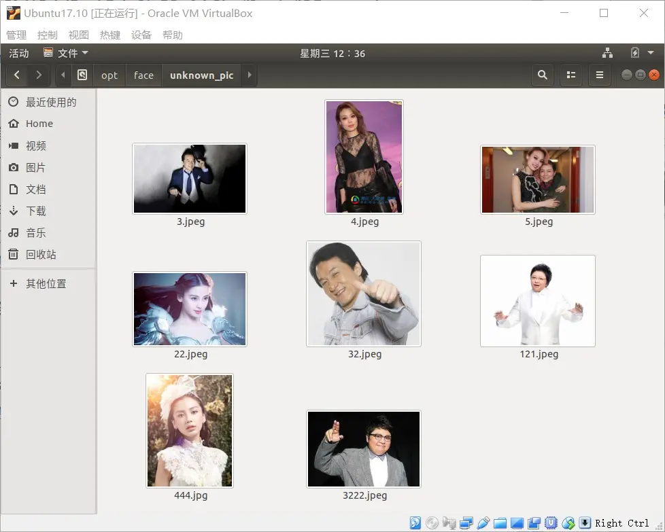This screenshot has height=532, width=665.
Task: Open the 下载 (Downloads) folder
Action: (x=38, y=211)
